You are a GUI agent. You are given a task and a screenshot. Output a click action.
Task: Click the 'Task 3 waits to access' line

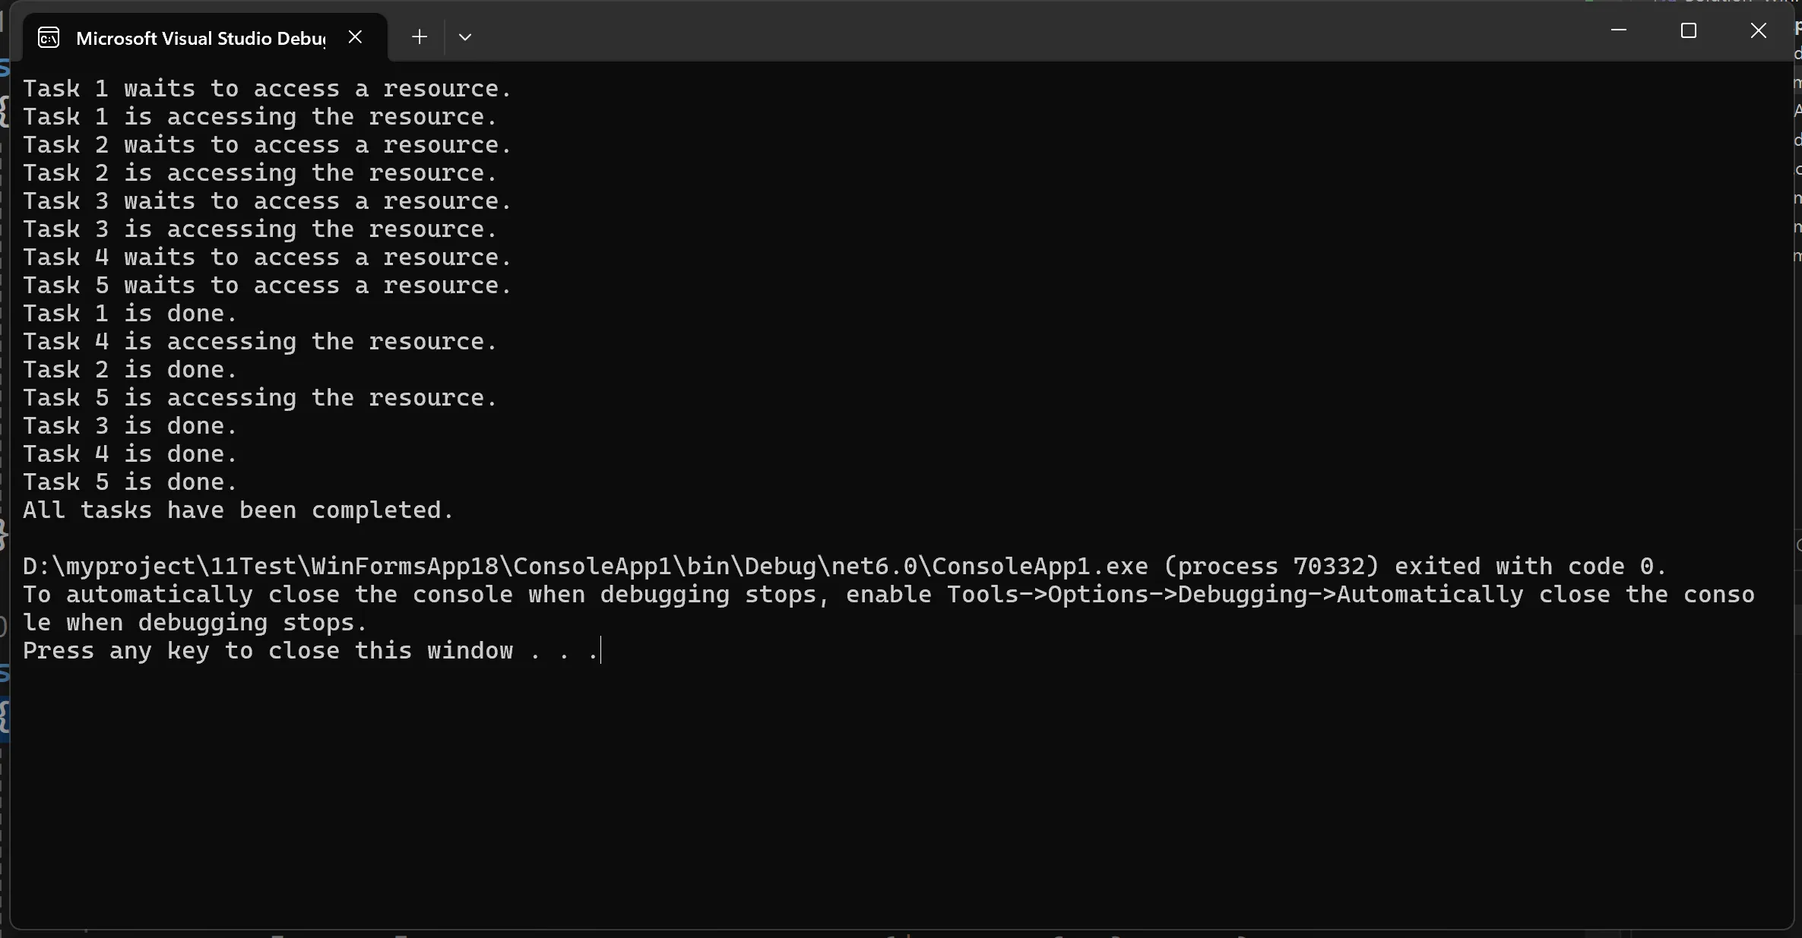point(267,201)
